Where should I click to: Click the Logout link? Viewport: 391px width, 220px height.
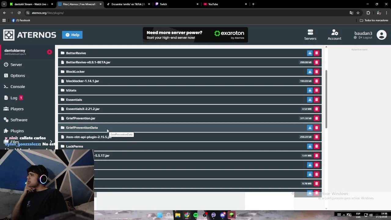366,38
